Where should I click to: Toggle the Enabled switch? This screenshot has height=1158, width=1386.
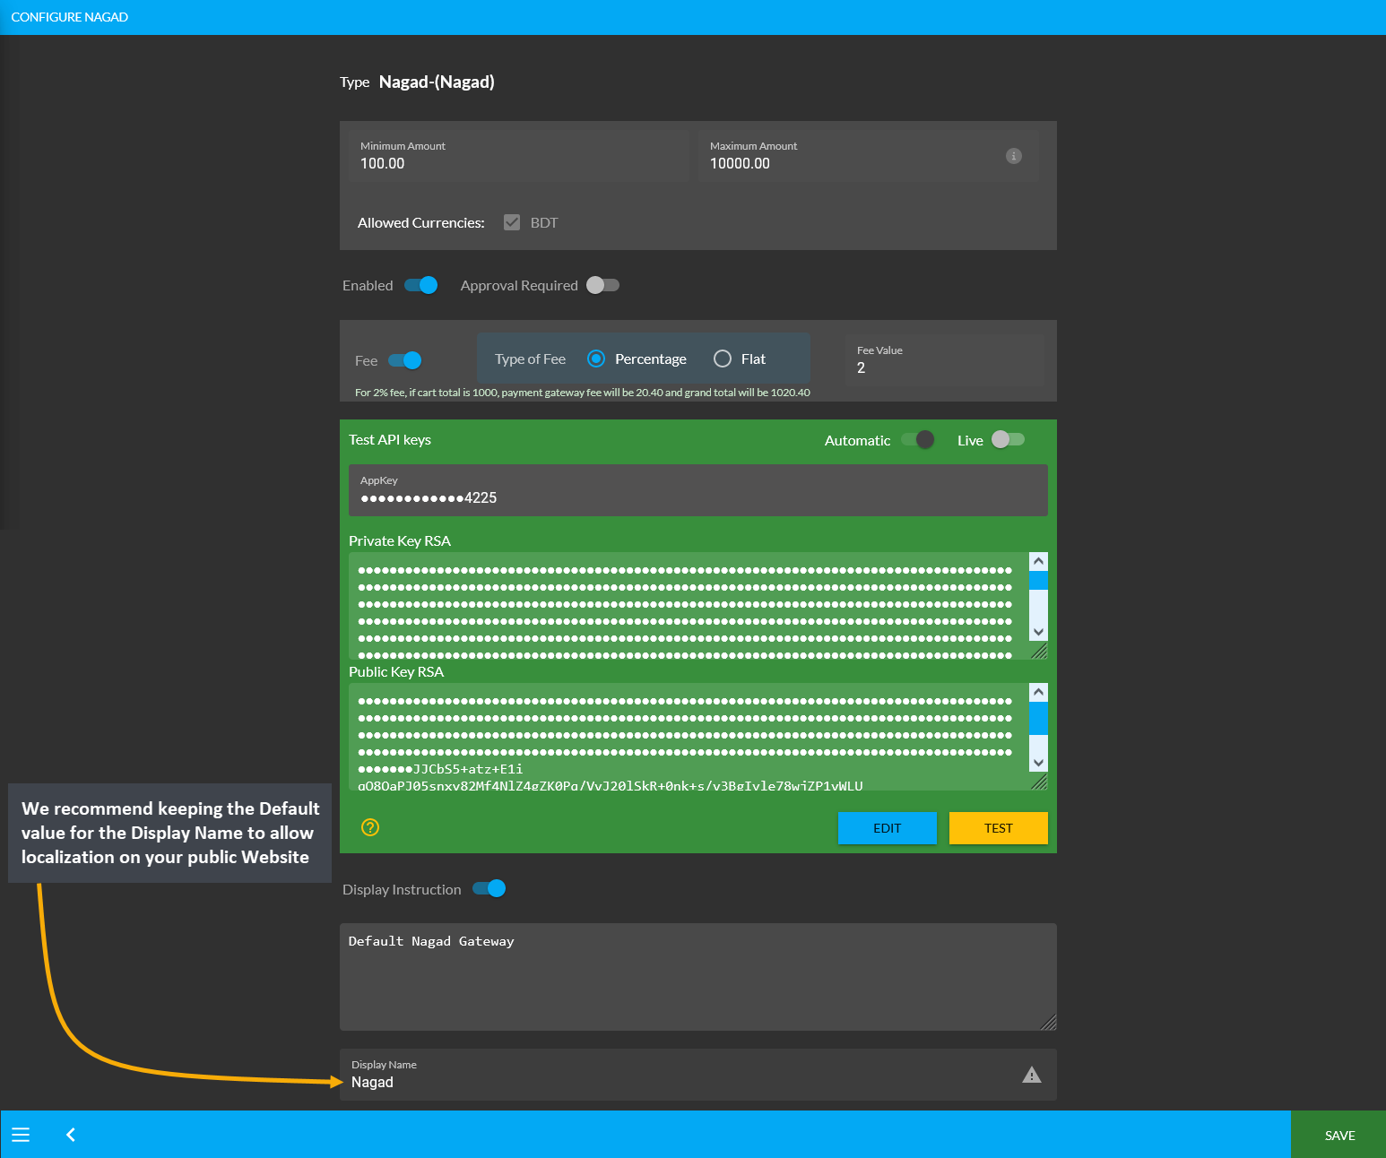tap(420, 285)
